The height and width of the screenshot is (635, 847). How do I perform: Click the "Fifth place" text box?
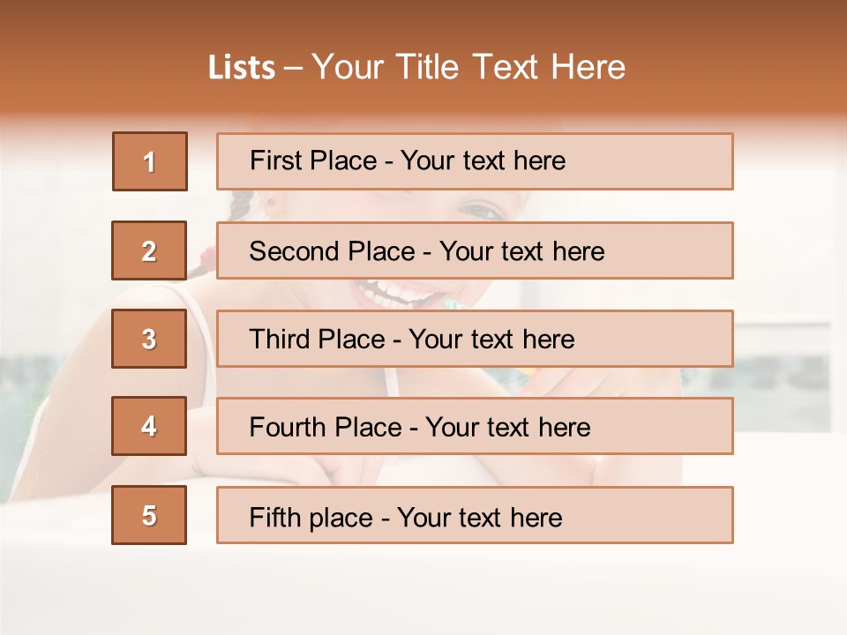[x=475, y=515]
